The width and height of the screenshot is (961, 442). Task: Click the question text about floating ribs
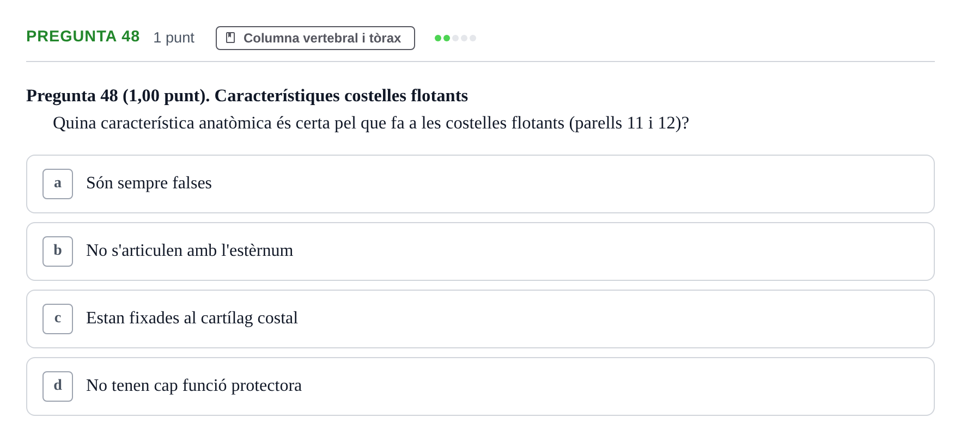tap(371, 123)
